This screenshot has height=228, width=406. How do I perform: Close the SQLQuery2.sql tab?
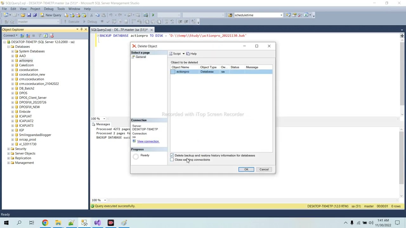point(151,30)
